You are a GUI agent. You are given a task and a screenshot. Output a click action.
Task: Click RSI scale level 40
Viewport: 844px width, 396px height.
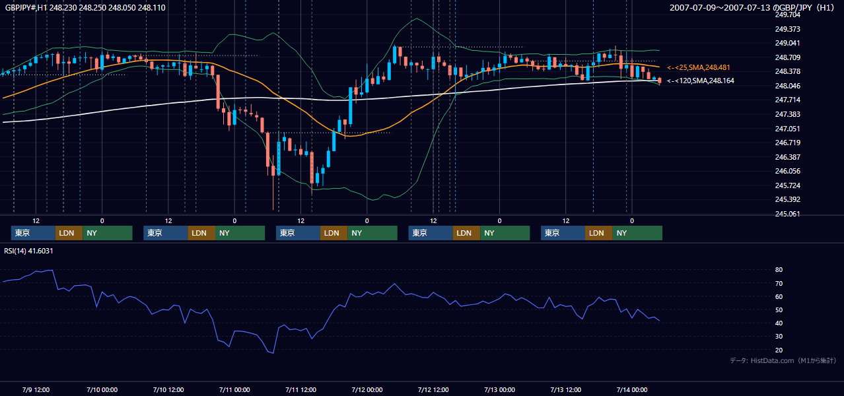(x=779, y=323)
